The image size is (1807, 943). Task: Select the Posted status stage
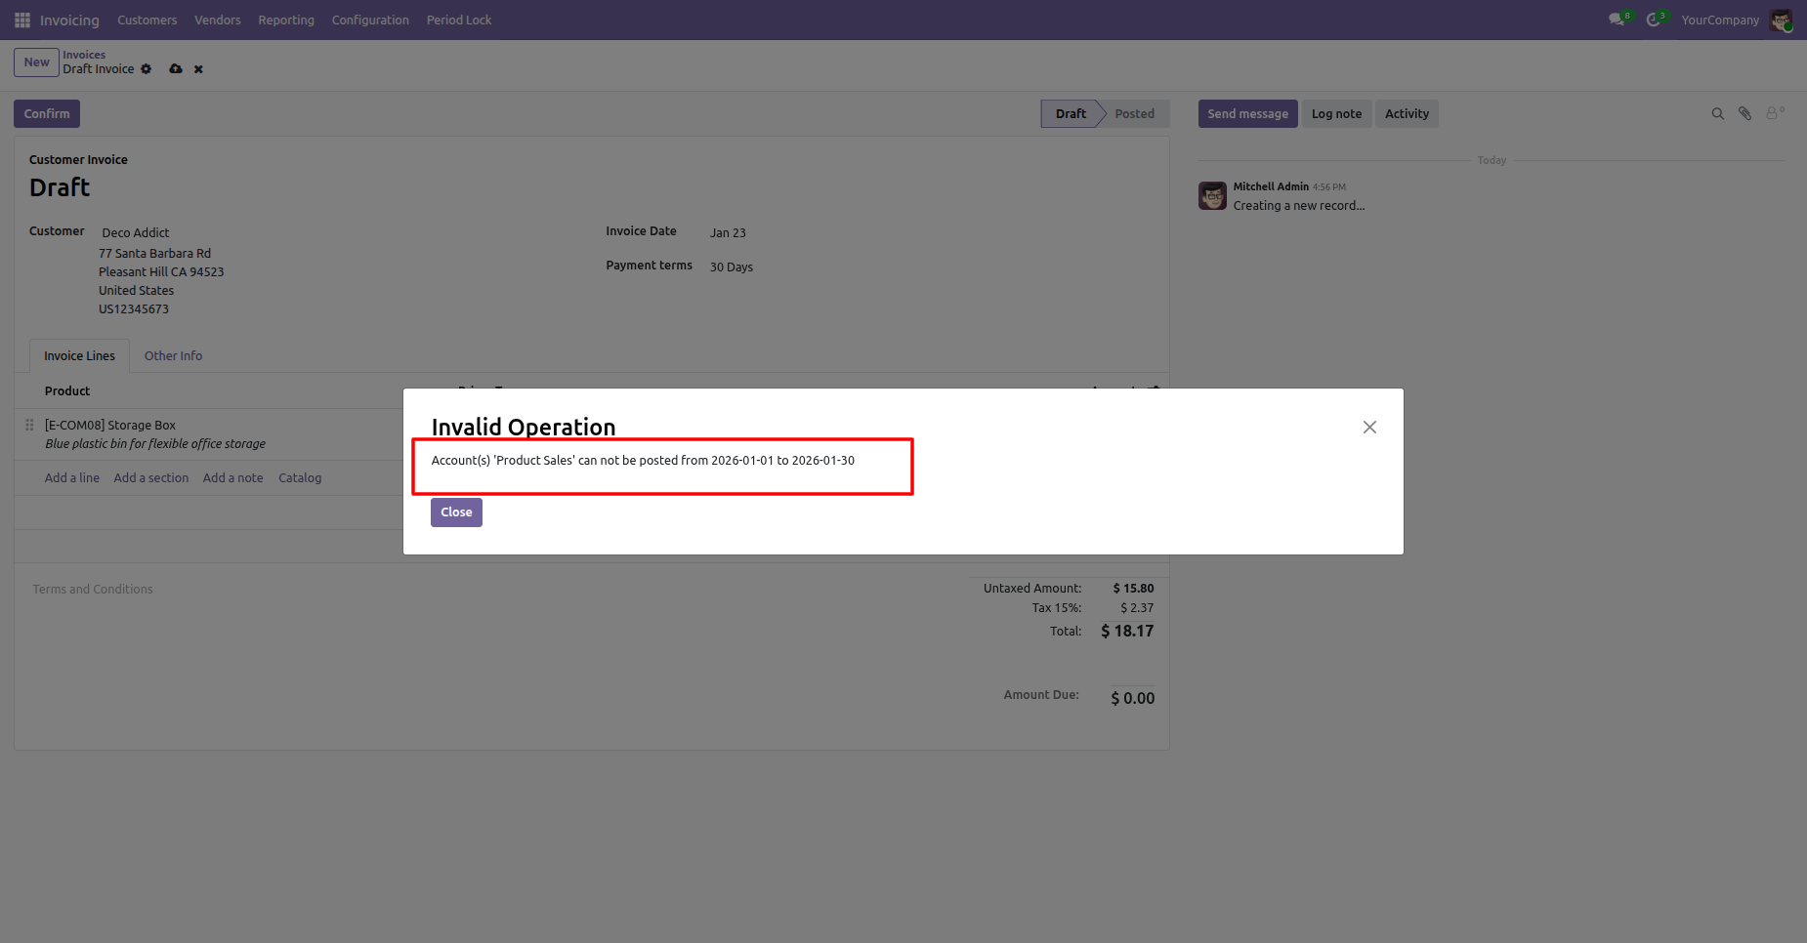tap(1134, 114)
